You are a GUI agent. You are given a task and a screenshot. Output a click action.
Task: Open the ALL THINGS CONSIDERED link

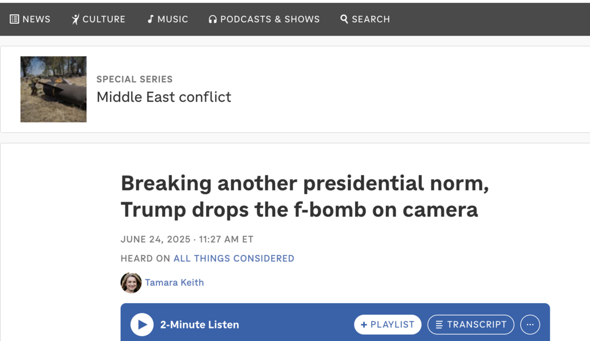click(x=234, y=258)
